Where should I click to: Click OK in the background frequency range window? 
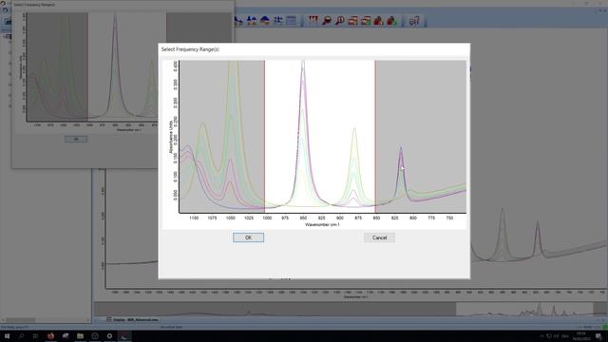[x=76, y=140]
